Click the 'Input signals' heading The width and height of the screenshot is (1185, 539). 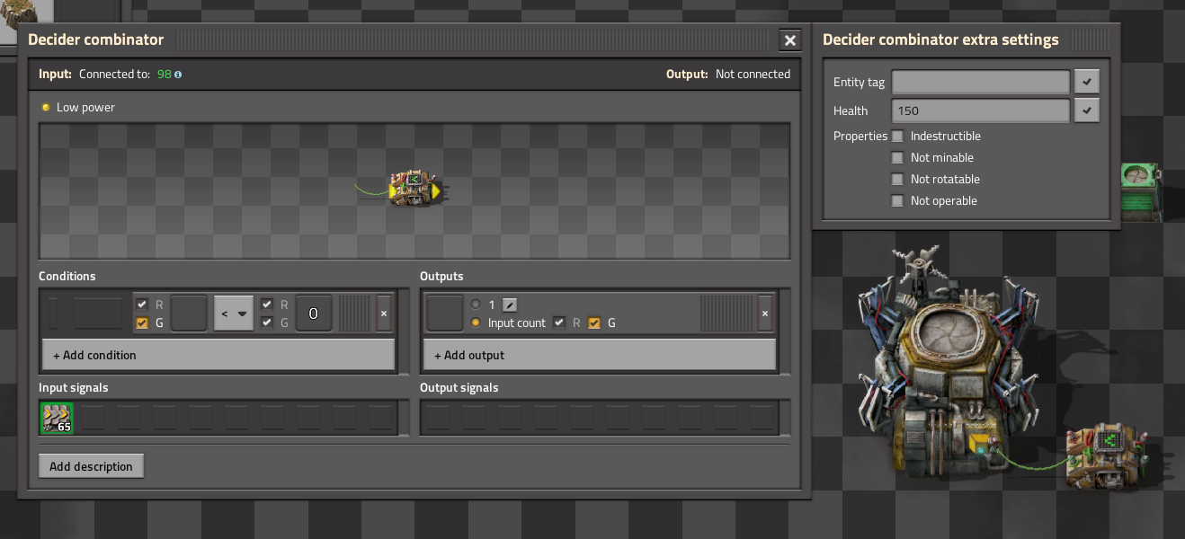click(76, 388)
